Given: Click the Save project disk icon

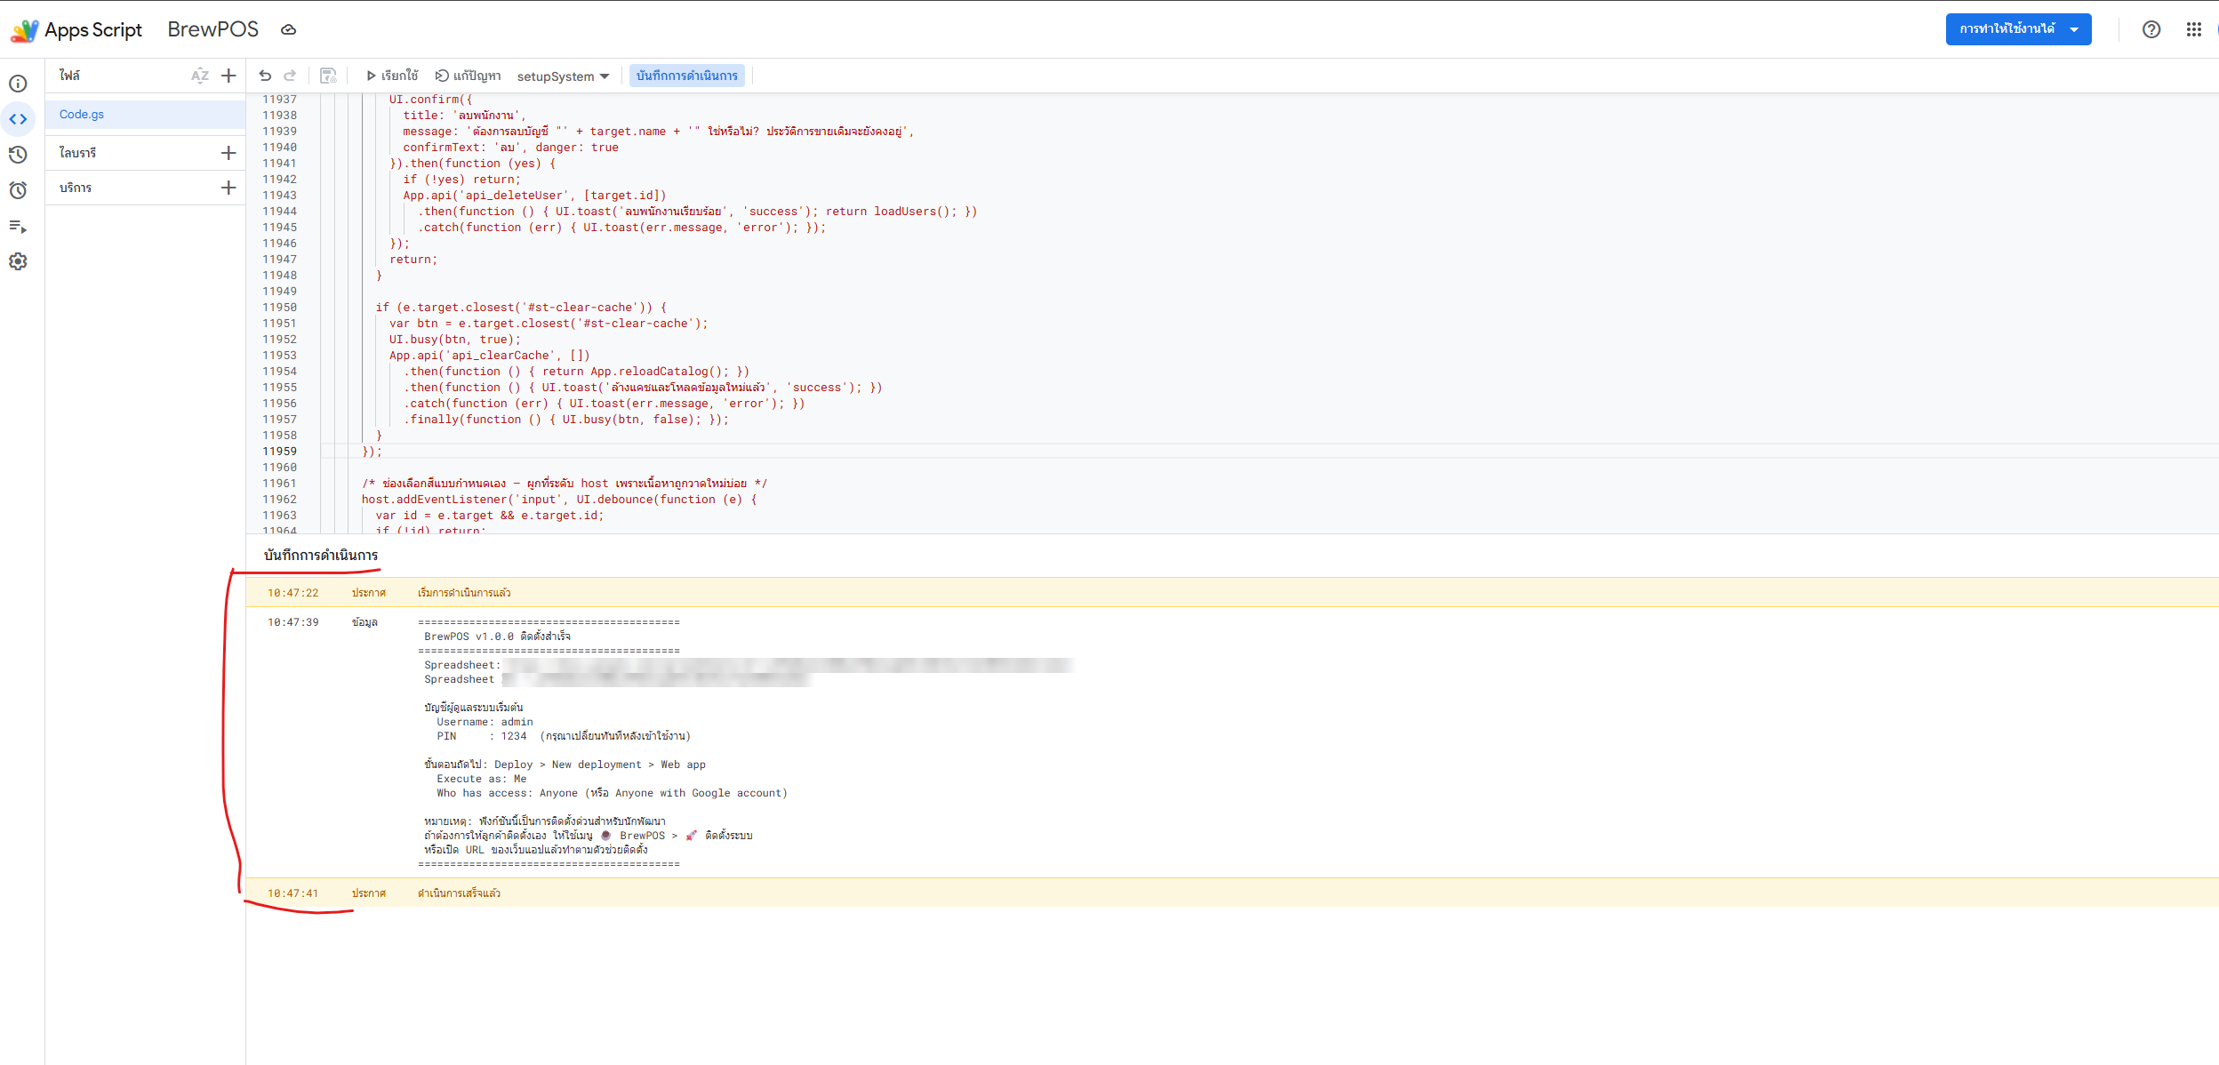Looking at the screenshot, I should [x=328, y=76].
